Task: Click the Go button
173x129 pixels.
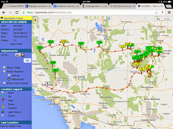Action: pos(28,60)
